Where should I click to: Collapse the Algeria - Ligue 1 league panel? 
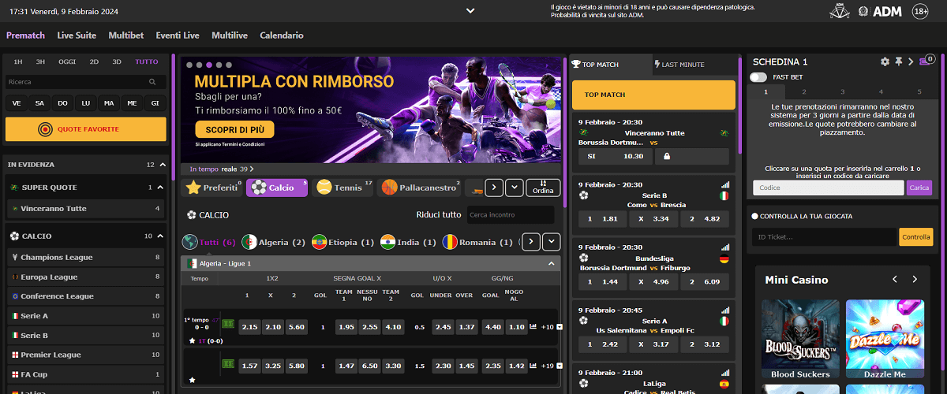[x=551, y=263]
